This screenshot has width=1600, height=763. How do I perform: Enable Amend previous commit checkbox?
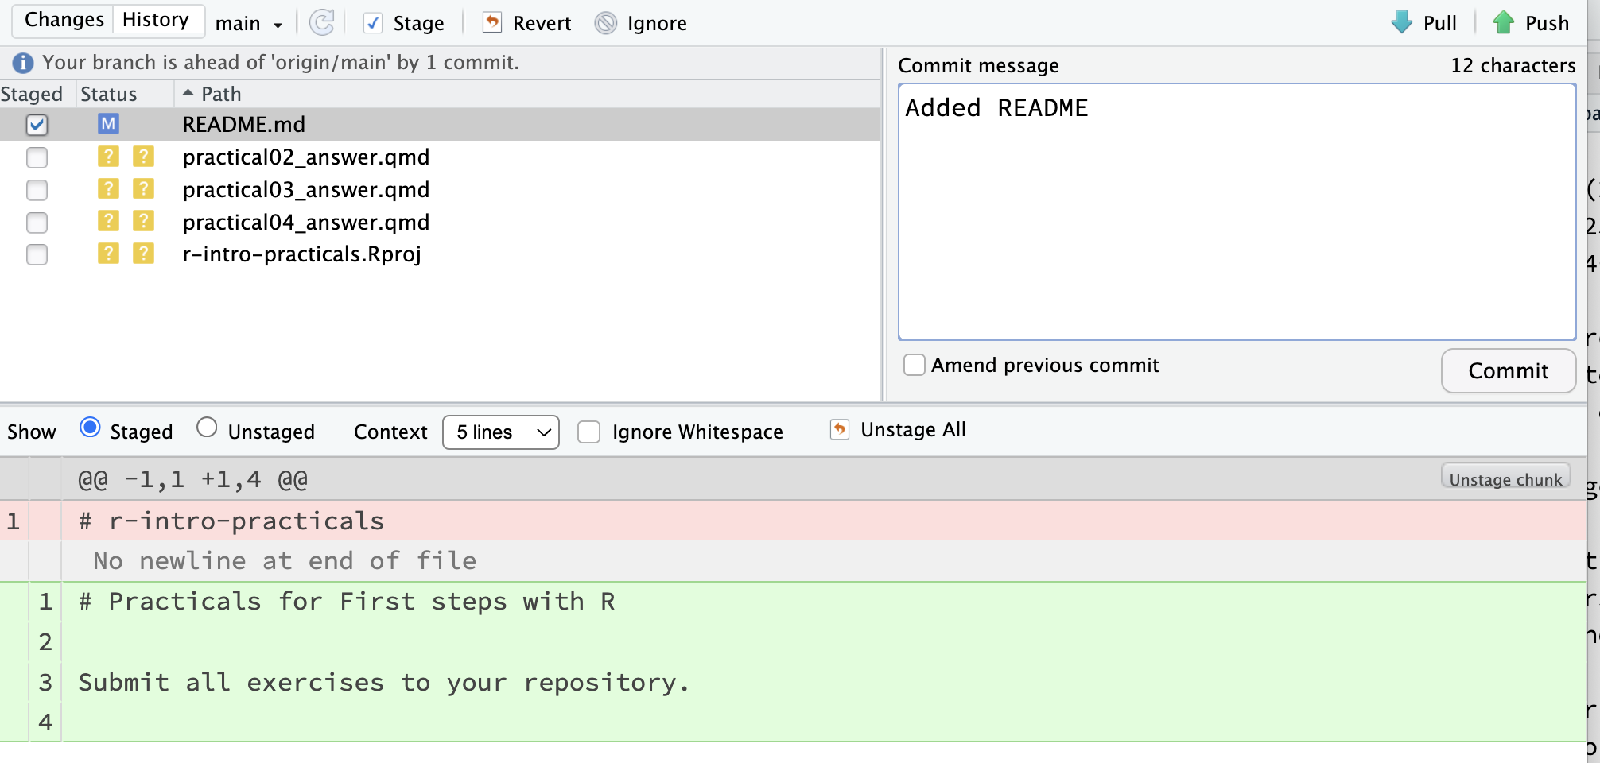pos(915,365)
